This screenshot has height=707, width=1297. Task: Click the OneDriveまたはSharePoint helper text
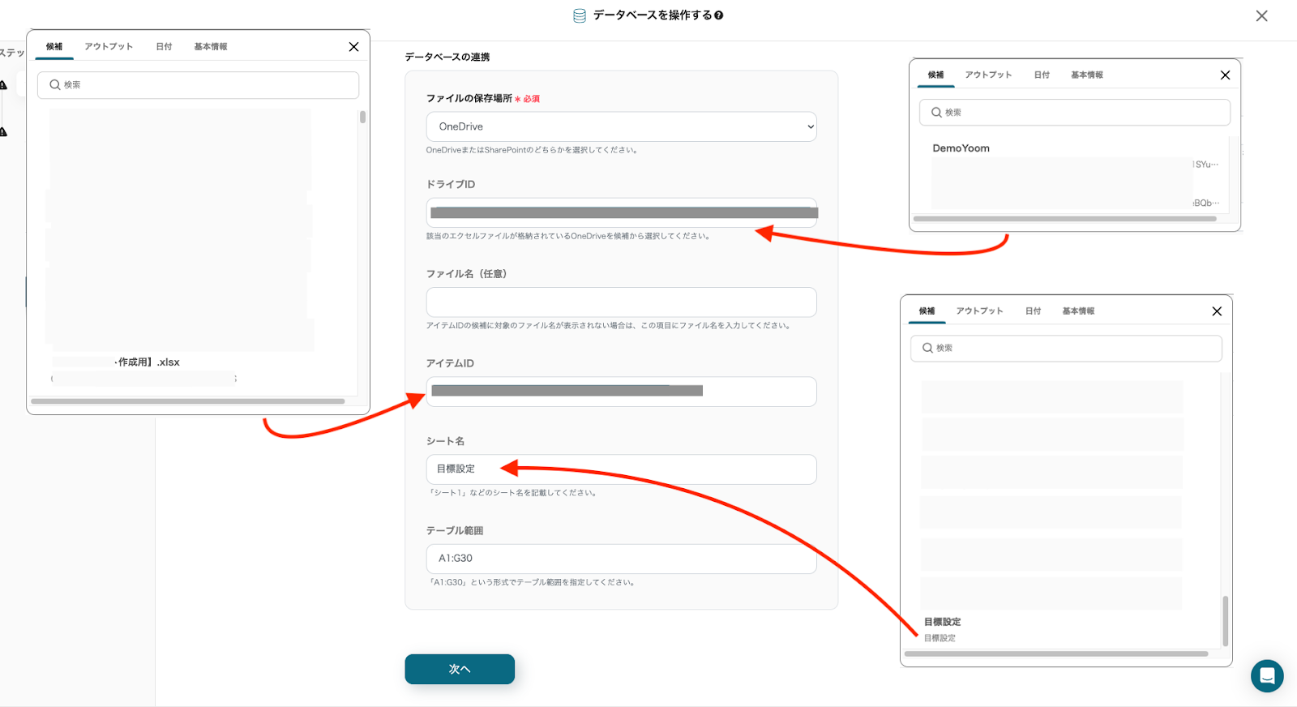tap(532, 150)
